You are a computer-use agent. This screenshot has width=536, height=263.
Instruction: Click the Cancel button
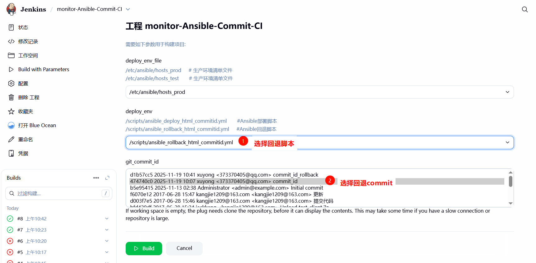[184, 248]
